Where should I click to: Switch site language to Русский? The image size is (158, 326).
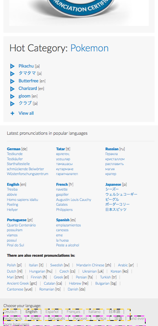[x=80, y=318]
